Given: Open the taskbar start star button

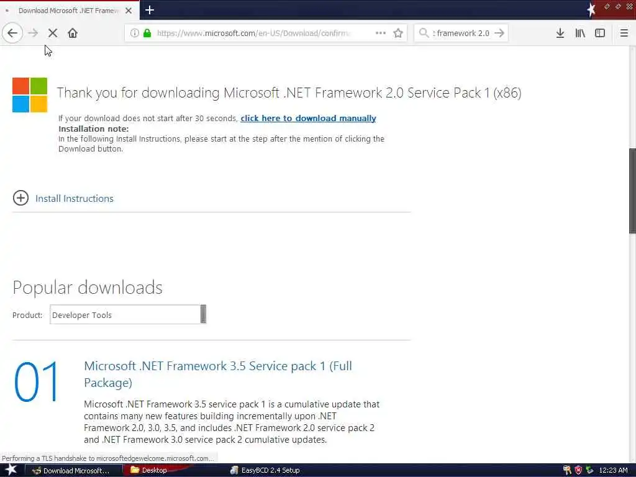Looking at the screenshot, I should (11, 470).
